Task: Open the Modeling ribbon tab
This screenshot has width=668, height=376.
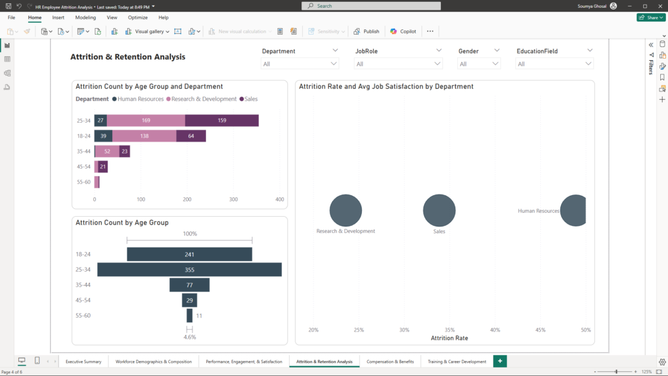Action: pyautogui.click(x=85, y=18)
